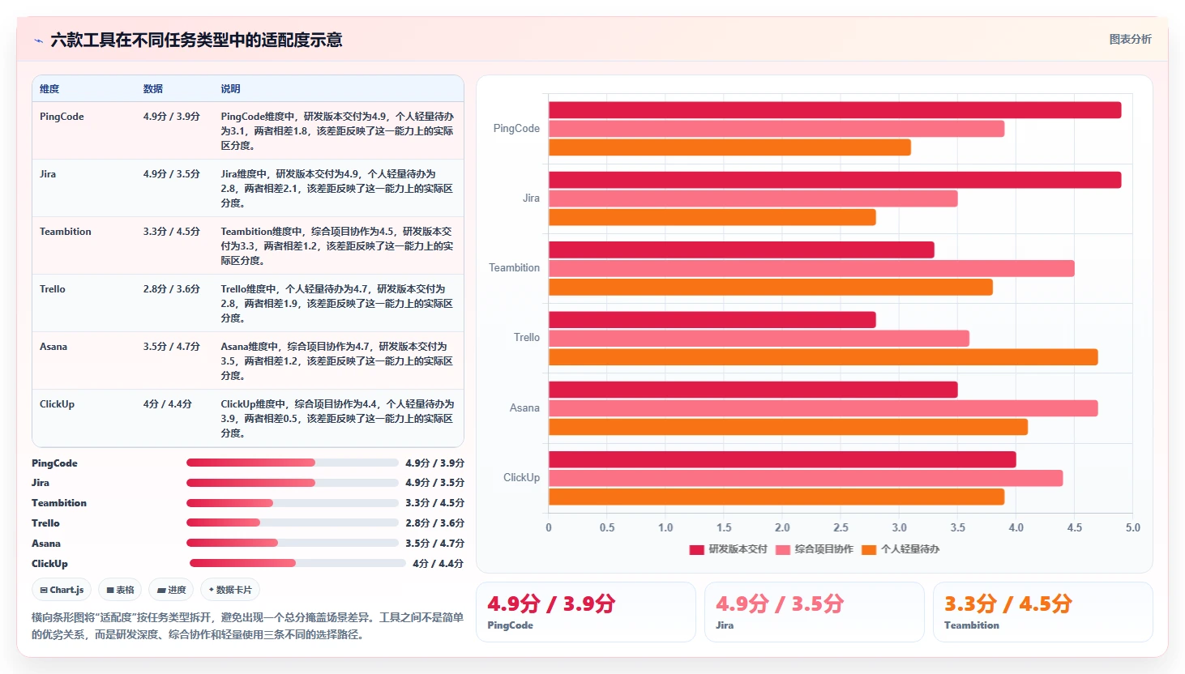1185x674 pixels.
Task: Click the Asana 综合项目协作 pink bar
Action: pos(824,408)
